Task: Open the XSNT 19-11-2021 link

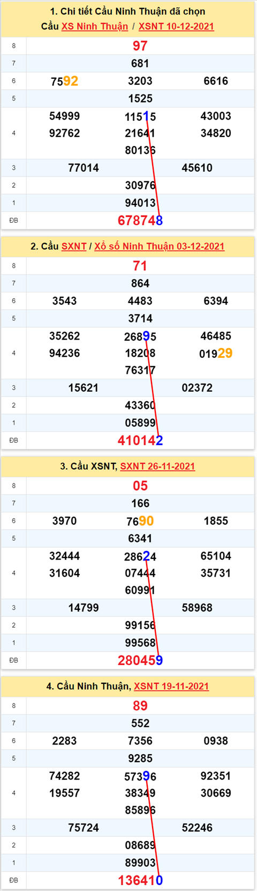Action: pos(171,686)
